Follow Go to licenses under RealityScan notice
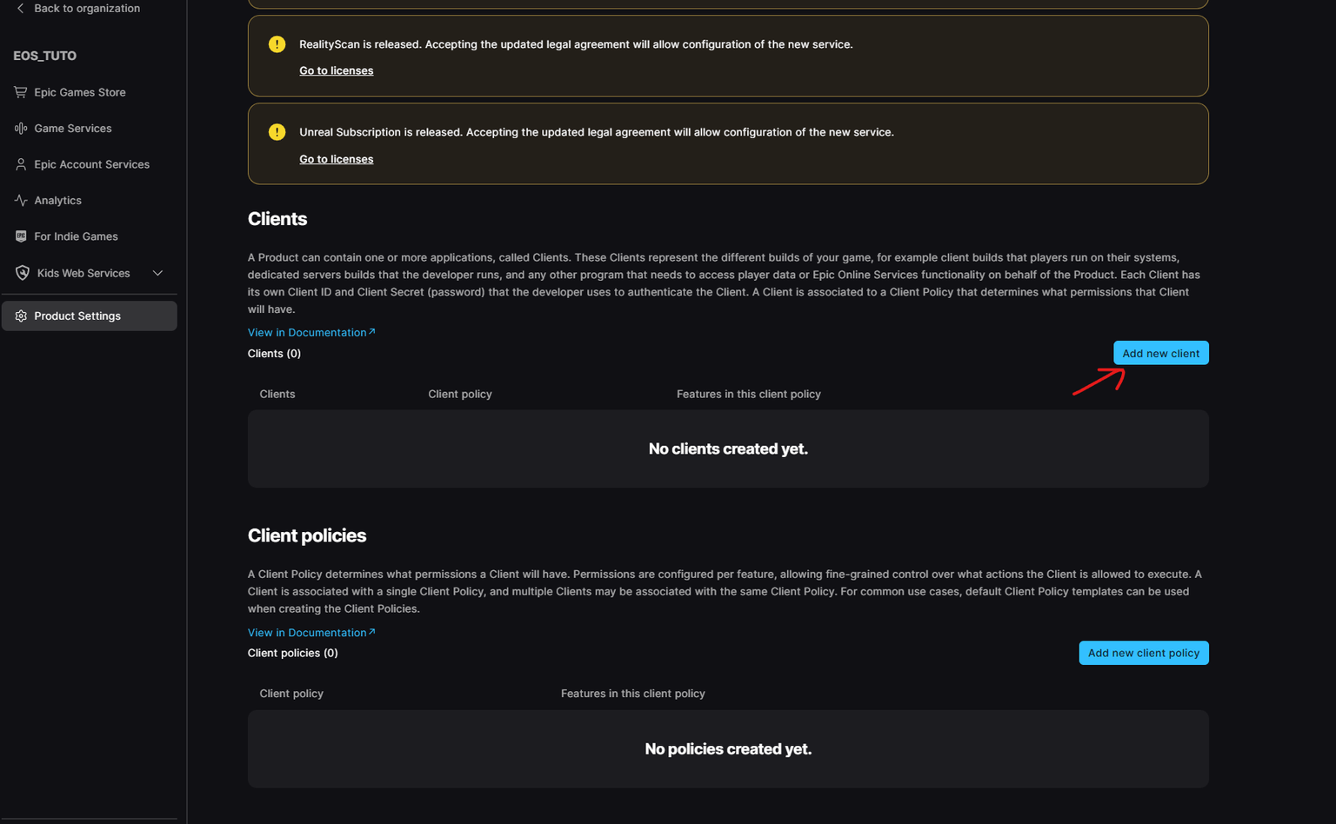This screenshot has width=1336, height=824. click(x=336, y=70)
